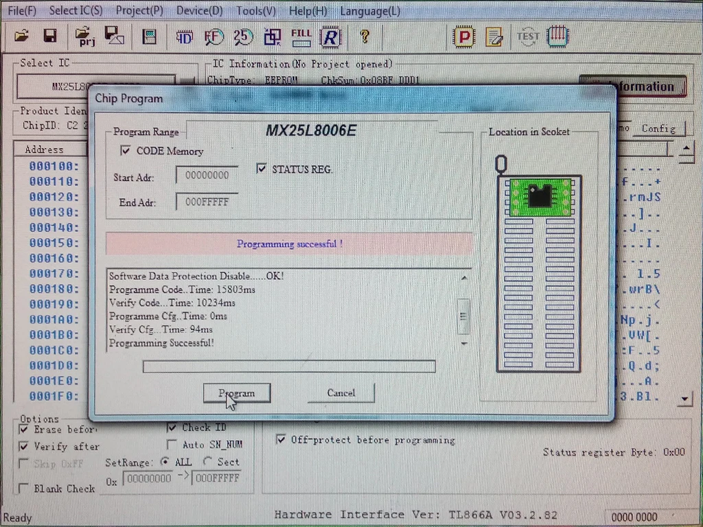Enable the Blank Check checkbox
This screenshot has height=527, width=703.
coord(24,488)
